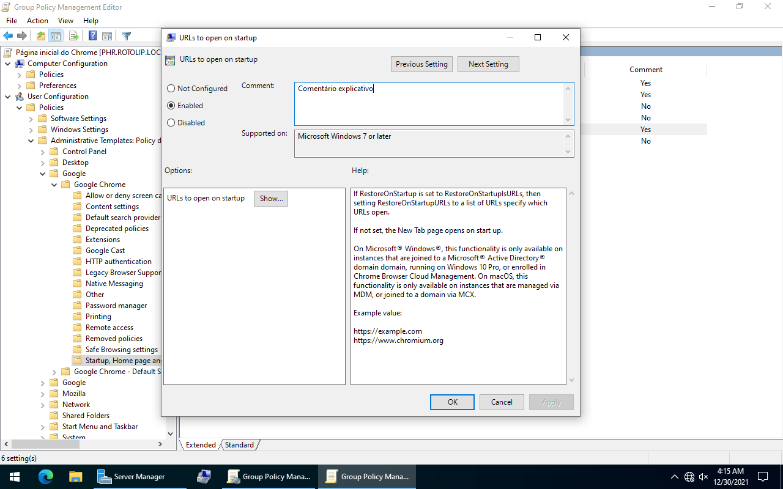
Task: Expand the Windows Settings tree node
Action: tap(31, 130)
